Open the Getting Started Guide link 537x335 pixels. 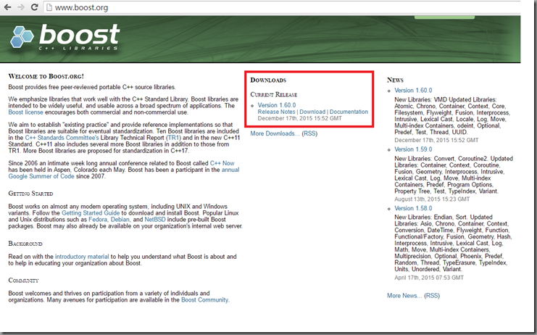pos(91,213)
